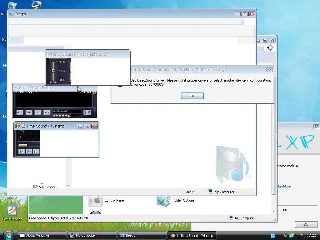The width and height of the screenshot is (320, 240).
Task: Switch to Beeps taskbar button
Action: click(x=142, y=236)
